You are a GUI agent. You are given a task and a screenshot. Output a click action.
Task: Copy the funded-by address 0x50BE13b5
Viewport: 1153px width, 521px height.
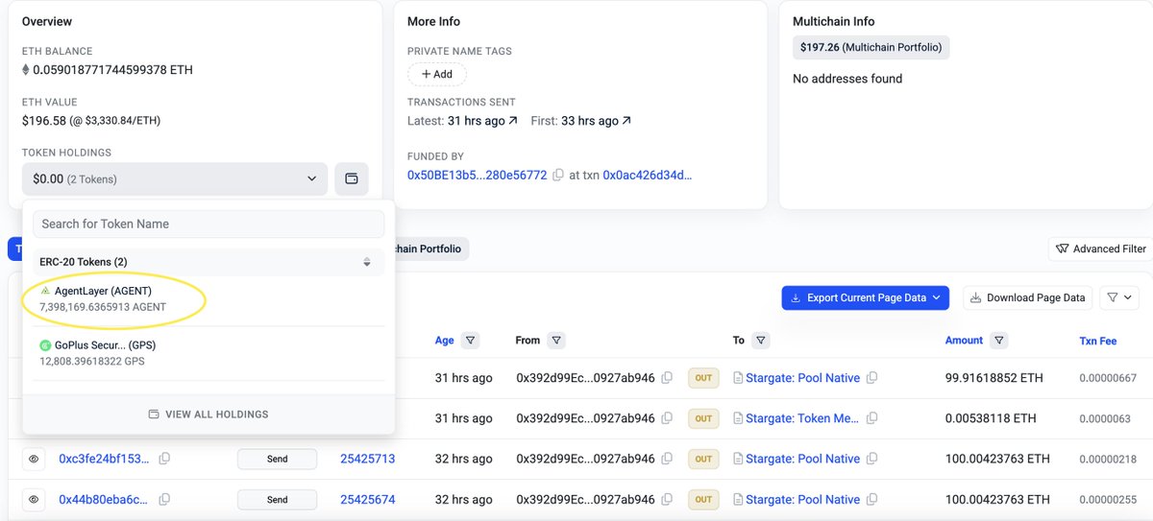click(558, 176)
